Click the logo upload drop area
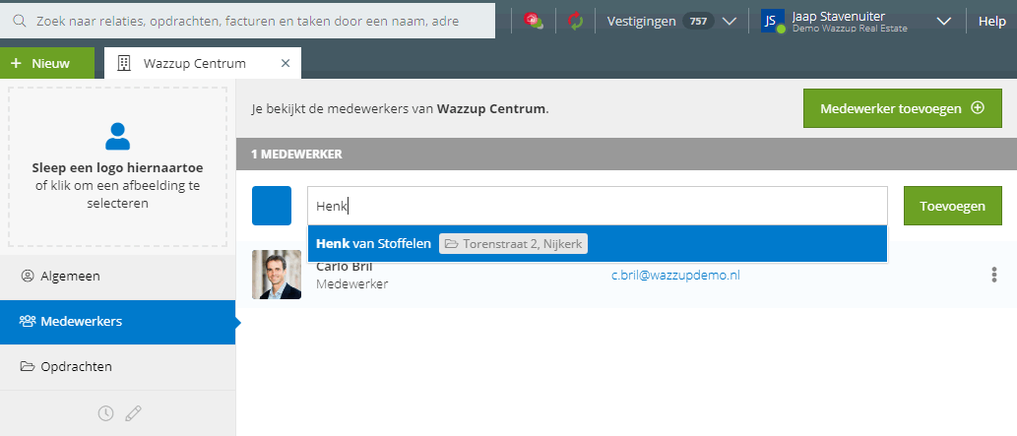Screen dimensions: 1017x436 click(117, 166)
